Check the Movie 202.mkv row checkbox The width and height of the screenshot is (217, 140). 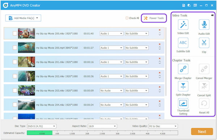coord(15,76)
